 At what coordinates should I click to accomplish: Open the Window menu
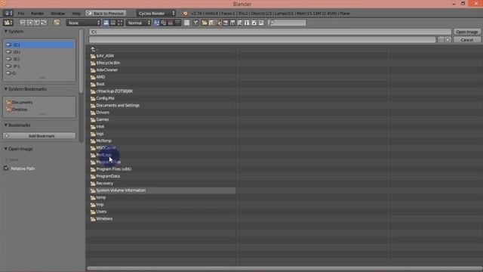click(57, 14)
